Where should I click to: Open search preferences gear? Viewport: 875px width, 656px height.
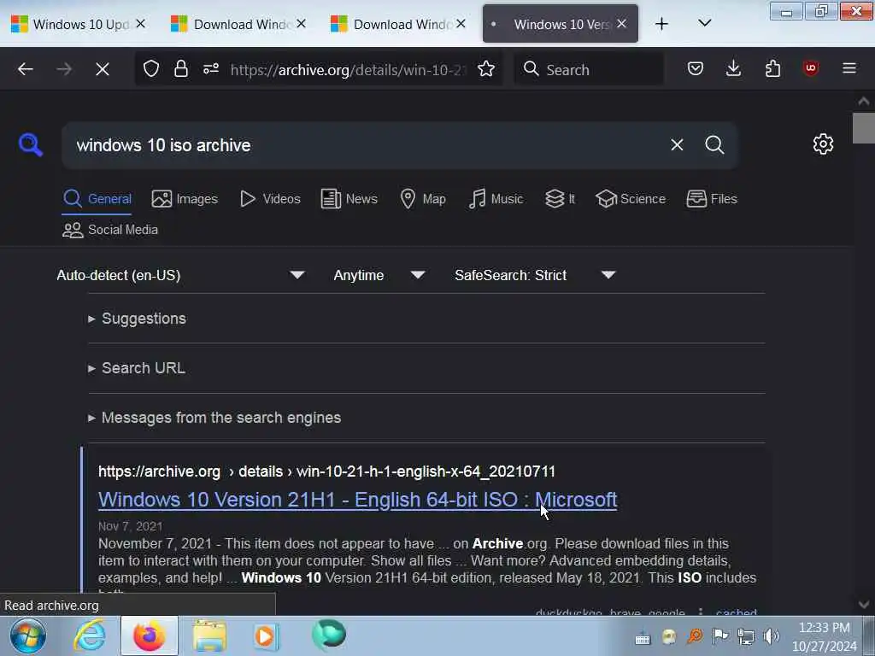pos(823,144)
